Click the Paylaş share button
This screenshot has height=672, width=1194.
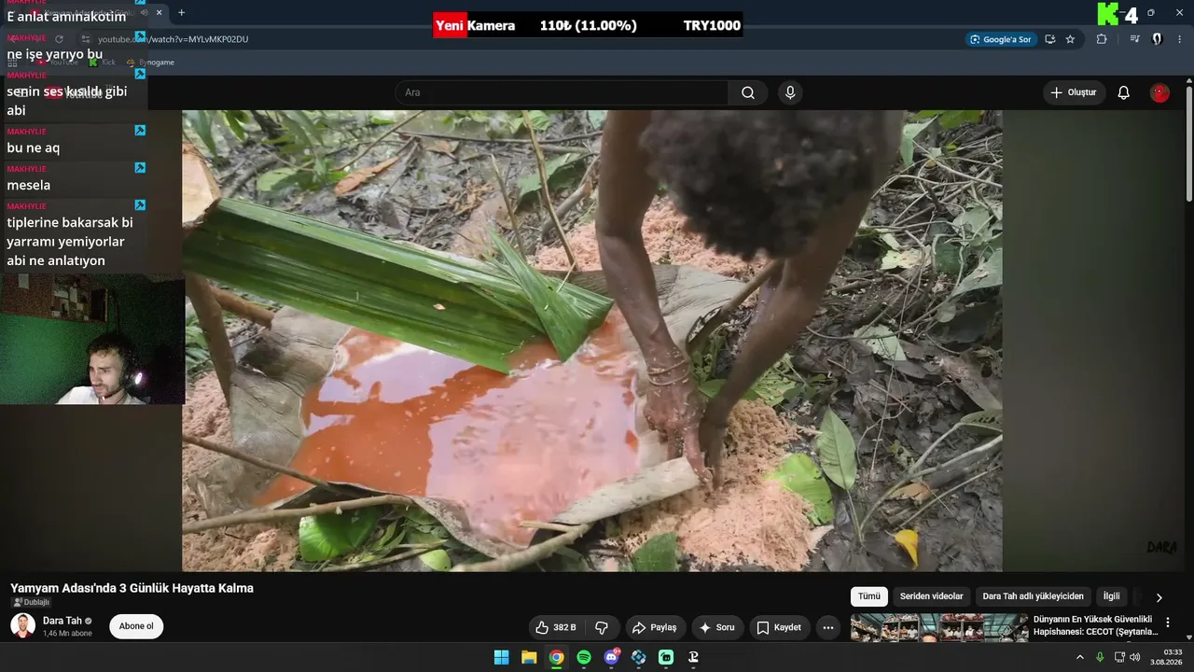coord(656,627)
